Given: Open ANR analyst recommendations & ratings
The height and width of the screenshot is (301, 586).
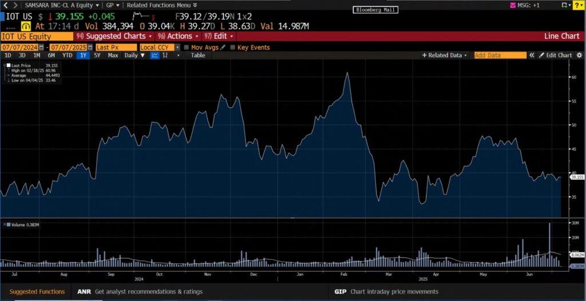Looking at the screenshot, I should (140, 291).
